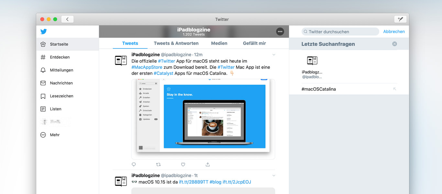
Task: Expand the options chevron on the 12m tweet
Action: (274, 55)
